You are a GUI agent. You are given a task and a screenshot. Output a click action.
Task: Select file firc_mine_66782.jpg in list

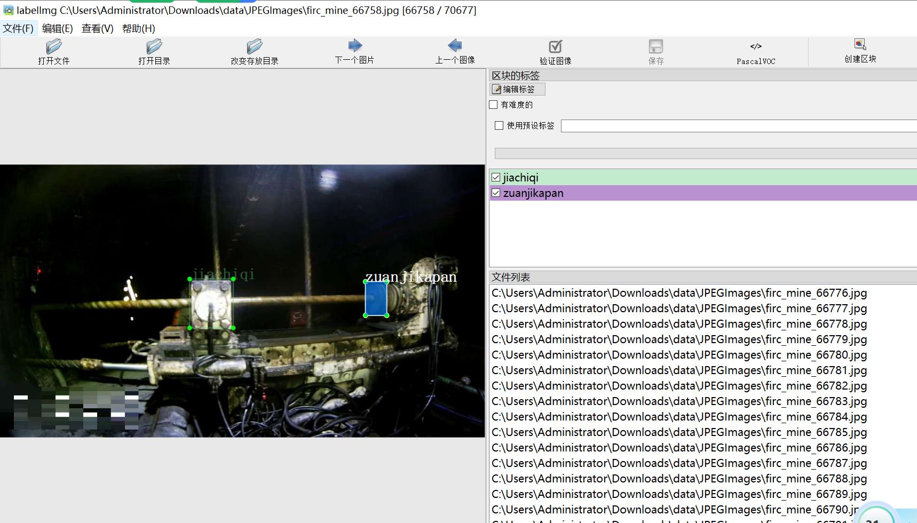[x=679, y=385]
